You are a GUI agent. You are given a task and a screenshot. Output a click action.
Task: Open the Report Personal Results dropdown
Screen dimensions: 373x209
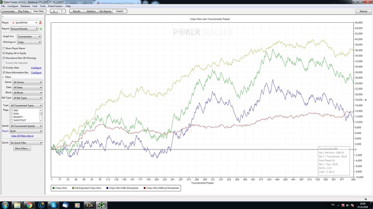(24, 29)
